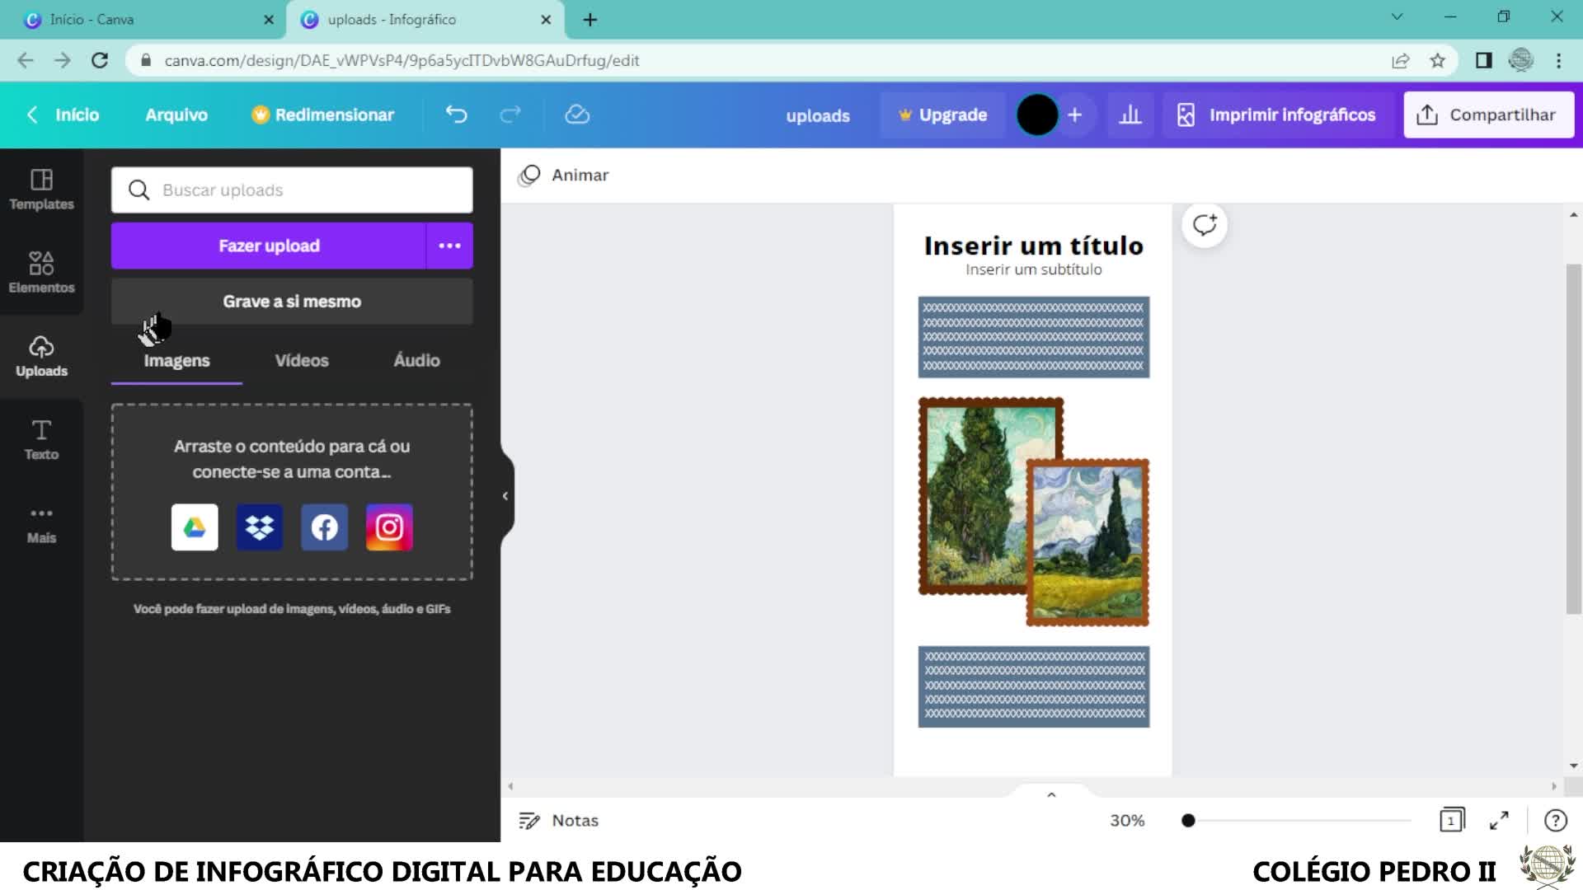The image size is (1583, 890).
Task: Connect Instagram account
Action: [x=389, y=527]
